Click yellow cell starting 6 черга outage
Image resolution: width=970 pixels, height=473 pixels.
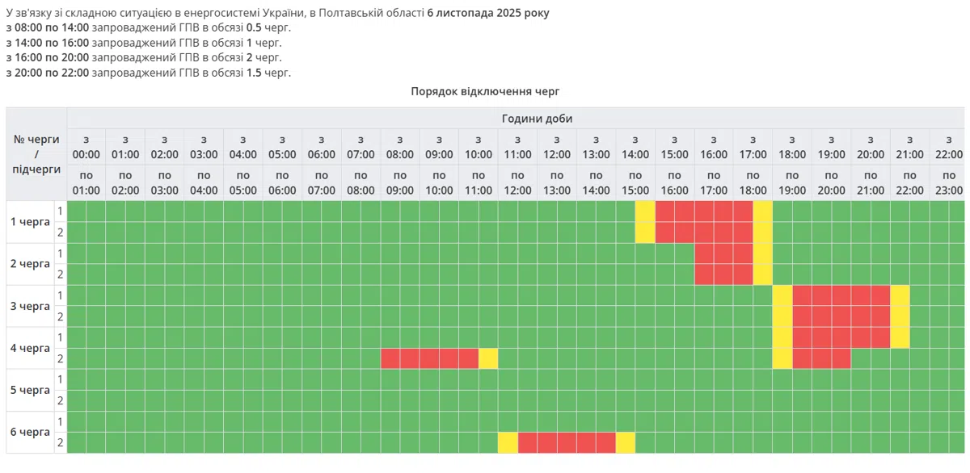pyautogui.click(x=508, y=442)
